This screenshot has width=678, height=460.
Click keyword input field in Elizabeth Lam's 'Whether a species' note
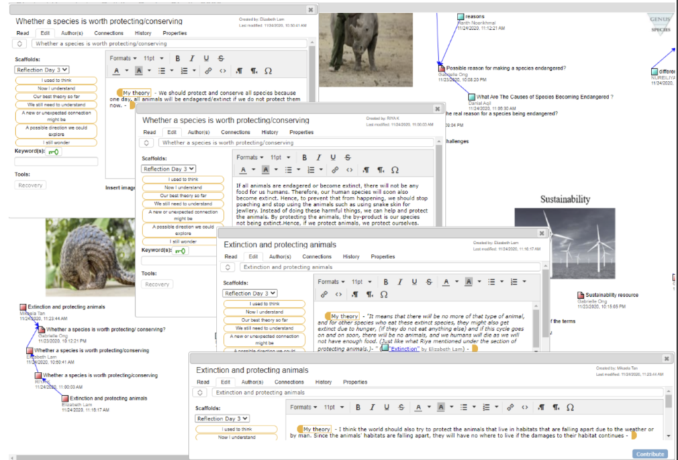pos(56,162)
